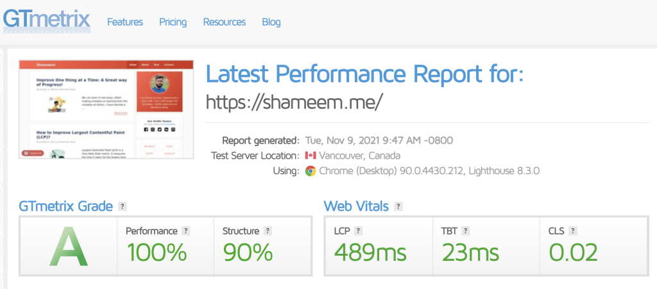
Task: Open the Features menu item
Action: [x=125, y=22]
